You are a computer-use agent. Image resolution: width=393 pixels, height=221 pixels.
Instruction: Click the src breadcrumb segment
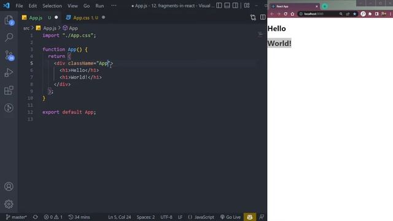point(26,28)
